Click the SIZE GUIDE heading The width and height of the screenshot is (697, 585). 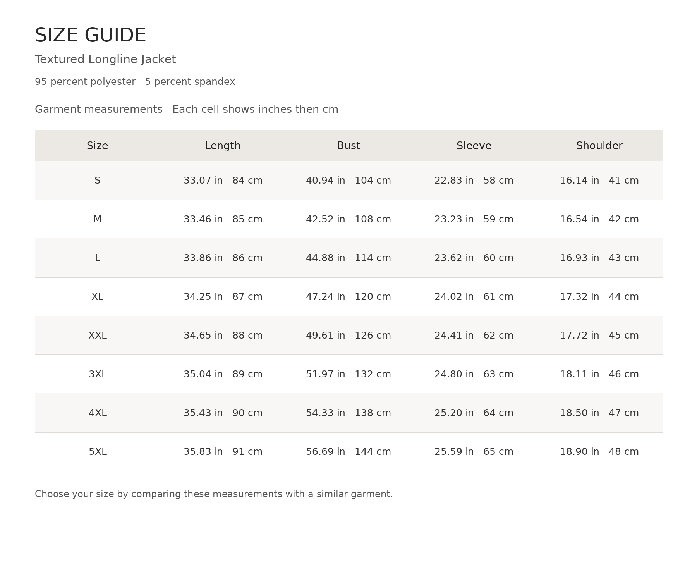pyautogui.click(x=90, y=35)
